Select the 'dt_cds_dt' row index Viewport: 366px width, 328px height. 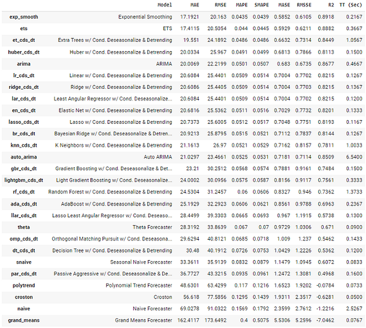point(24,251)
